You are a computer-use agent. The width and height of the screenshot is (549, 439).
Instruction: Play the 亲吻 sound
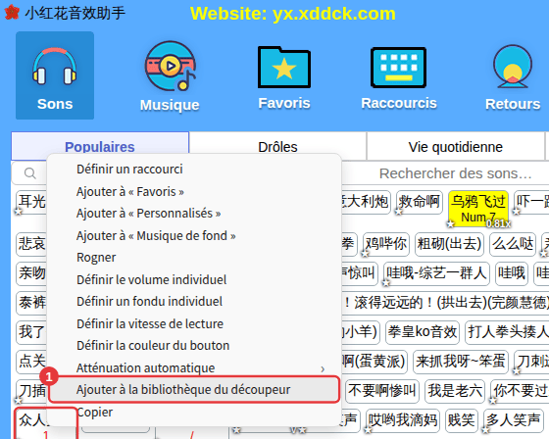[x=31, y=273]
